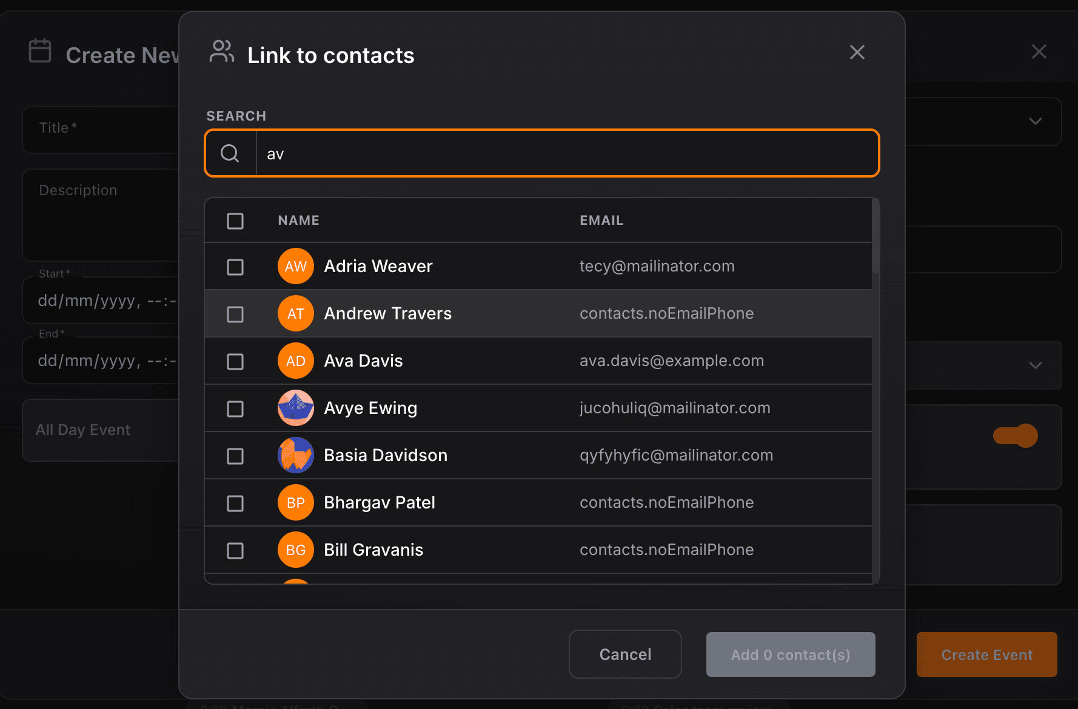Click the magnifier icon in the search bar
The width and height of the screenshot is (1078, 709).
[x=230, y=153]
